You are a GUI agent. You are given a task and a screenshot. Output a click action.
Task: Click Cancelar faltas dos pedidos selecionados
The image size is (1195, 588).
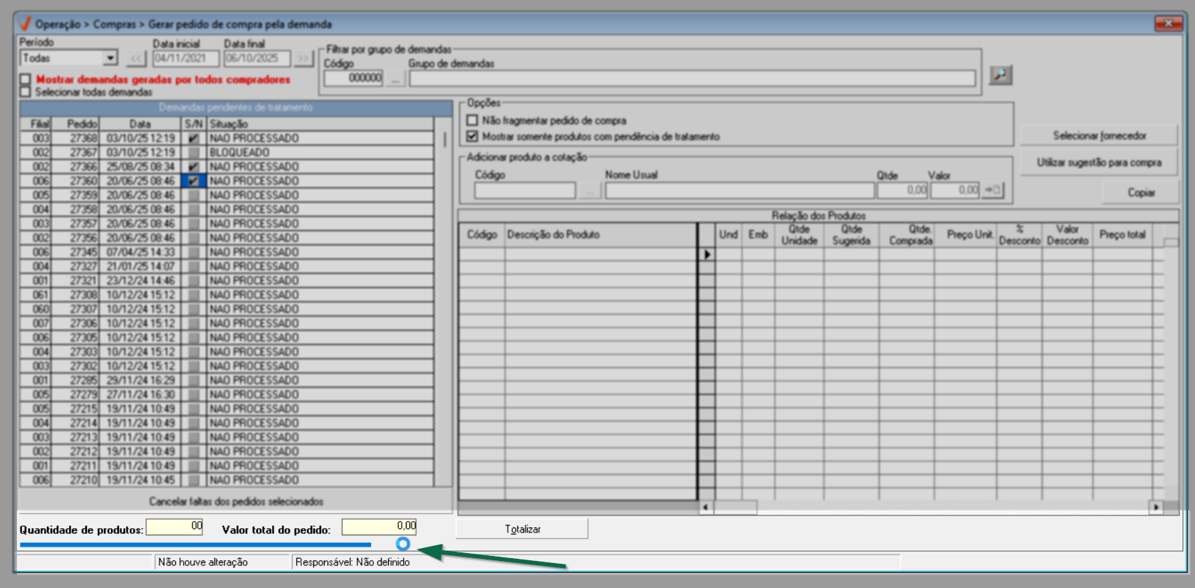tap(236, 501)
